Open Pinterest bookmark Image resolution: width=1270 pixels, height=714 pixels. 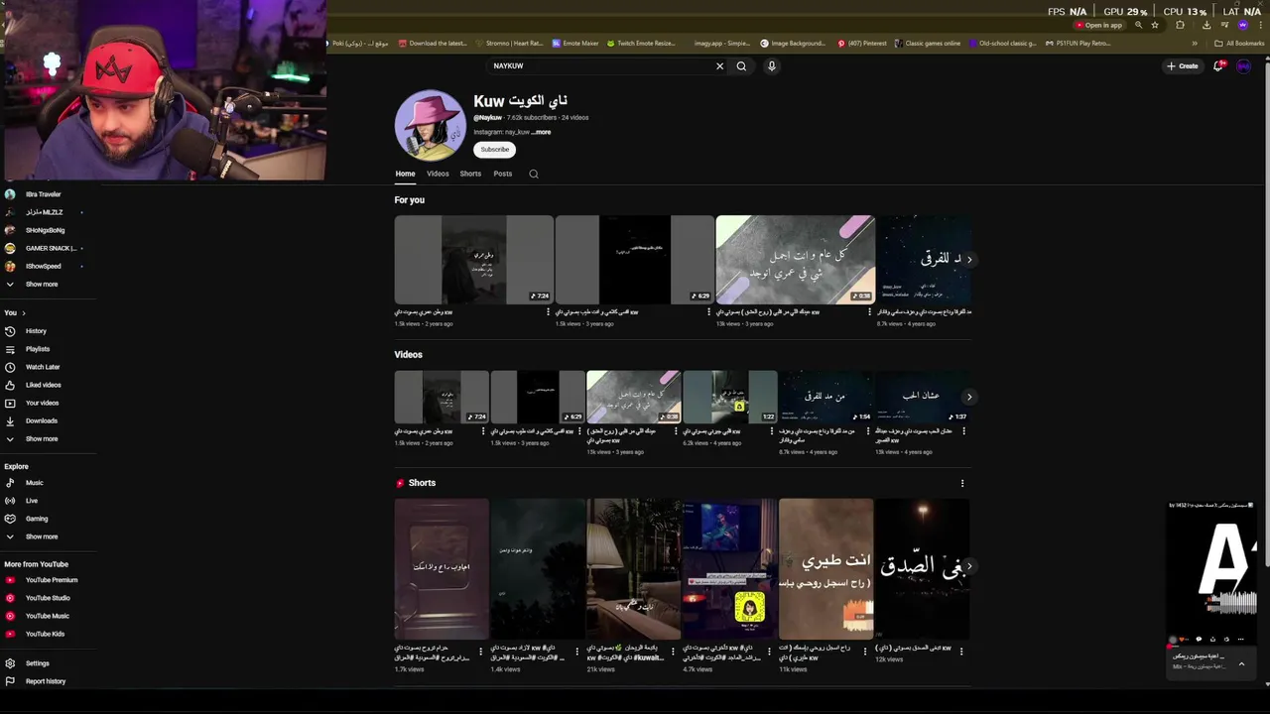(x=862, y=44)
